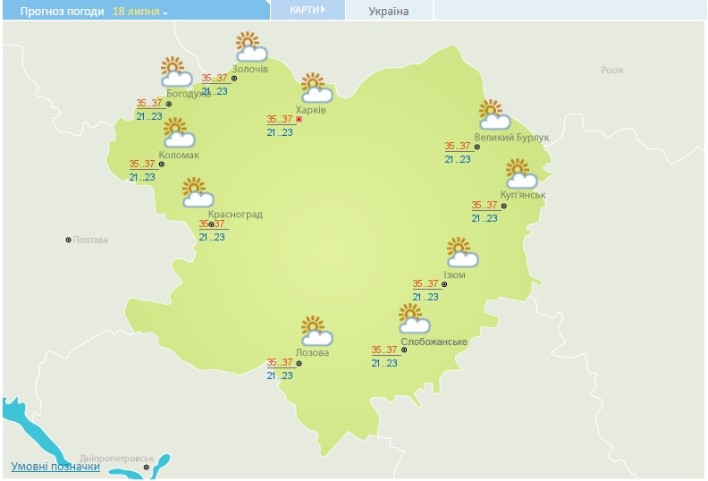Select the Харків city label
The width and height of the screenshot is (708, 481).
pyautogui.click(x=311, y=110)
